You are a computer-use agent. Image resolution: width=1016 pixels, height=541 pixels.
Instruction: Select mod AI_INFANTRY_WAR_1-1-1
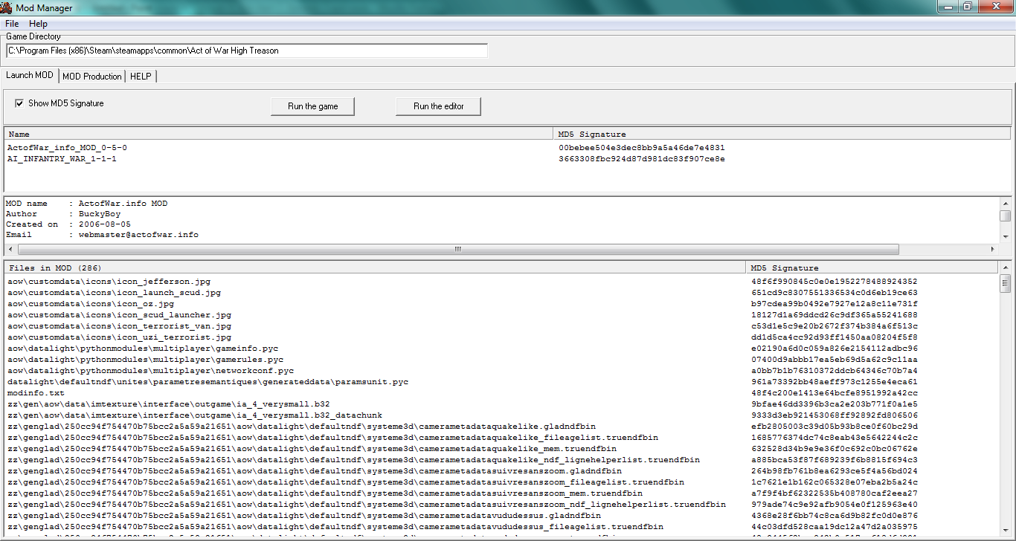62,158
